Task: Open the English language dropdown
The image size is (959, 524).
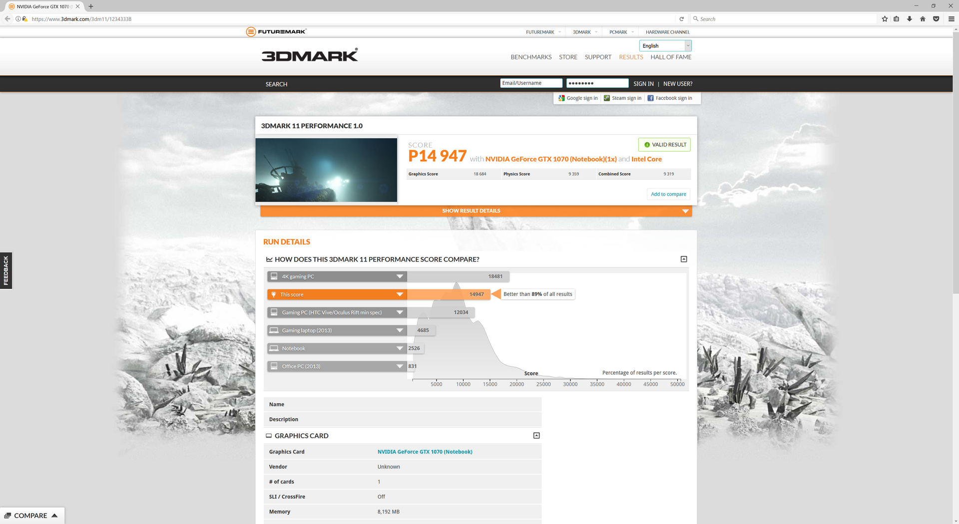Action: click(665, 46)
